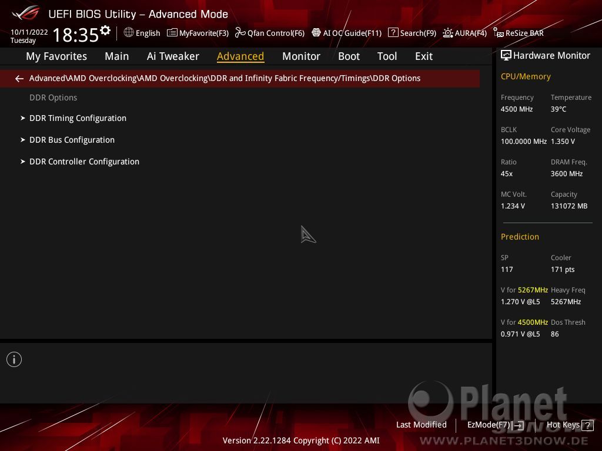The image size is (602, 451).
Task: Open Qfan Control(F6) label
Action: pyautogui.click(x=276, y=33)
